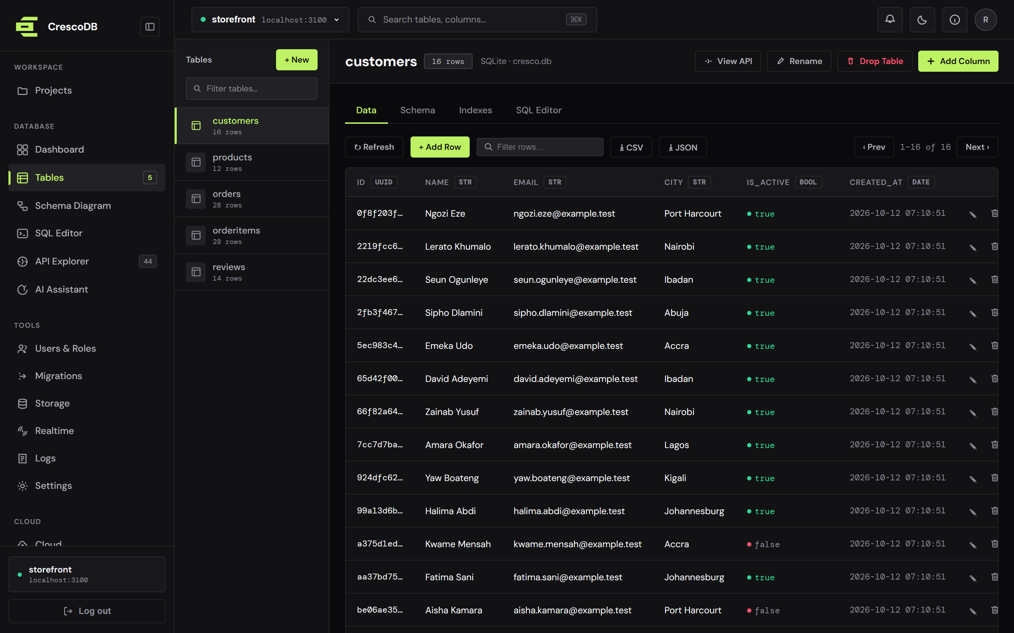Open the storefront connection dropdown

coord(270,20)
